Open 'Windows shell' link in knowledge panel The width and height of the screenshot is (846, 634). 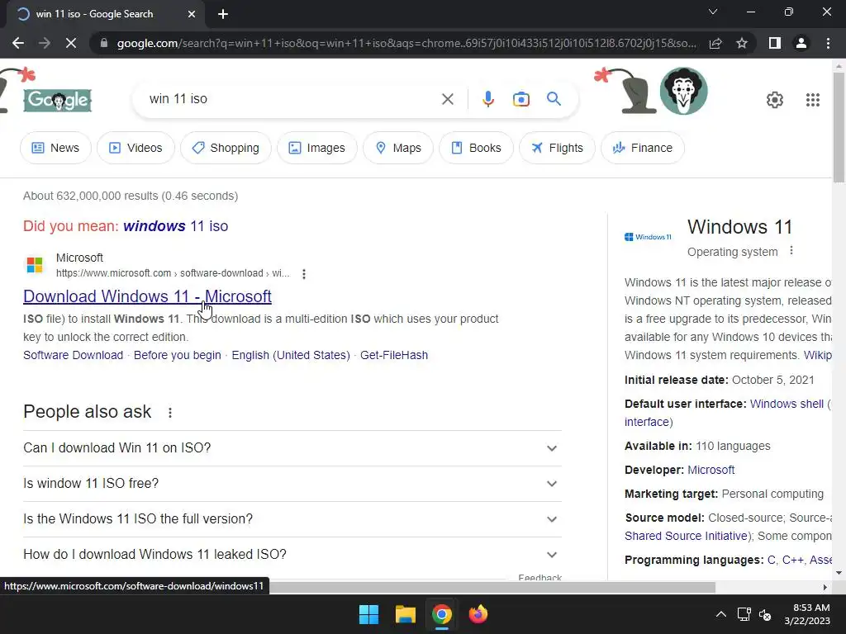tap(787, 404)
